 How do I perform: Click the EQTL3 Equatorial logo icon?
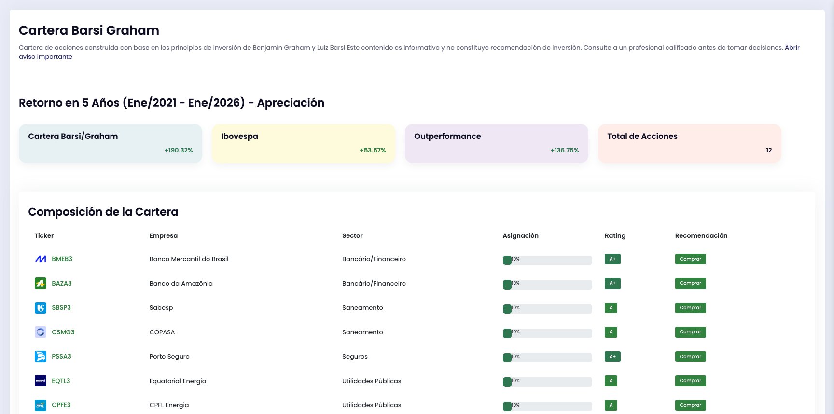coord(41,381)
